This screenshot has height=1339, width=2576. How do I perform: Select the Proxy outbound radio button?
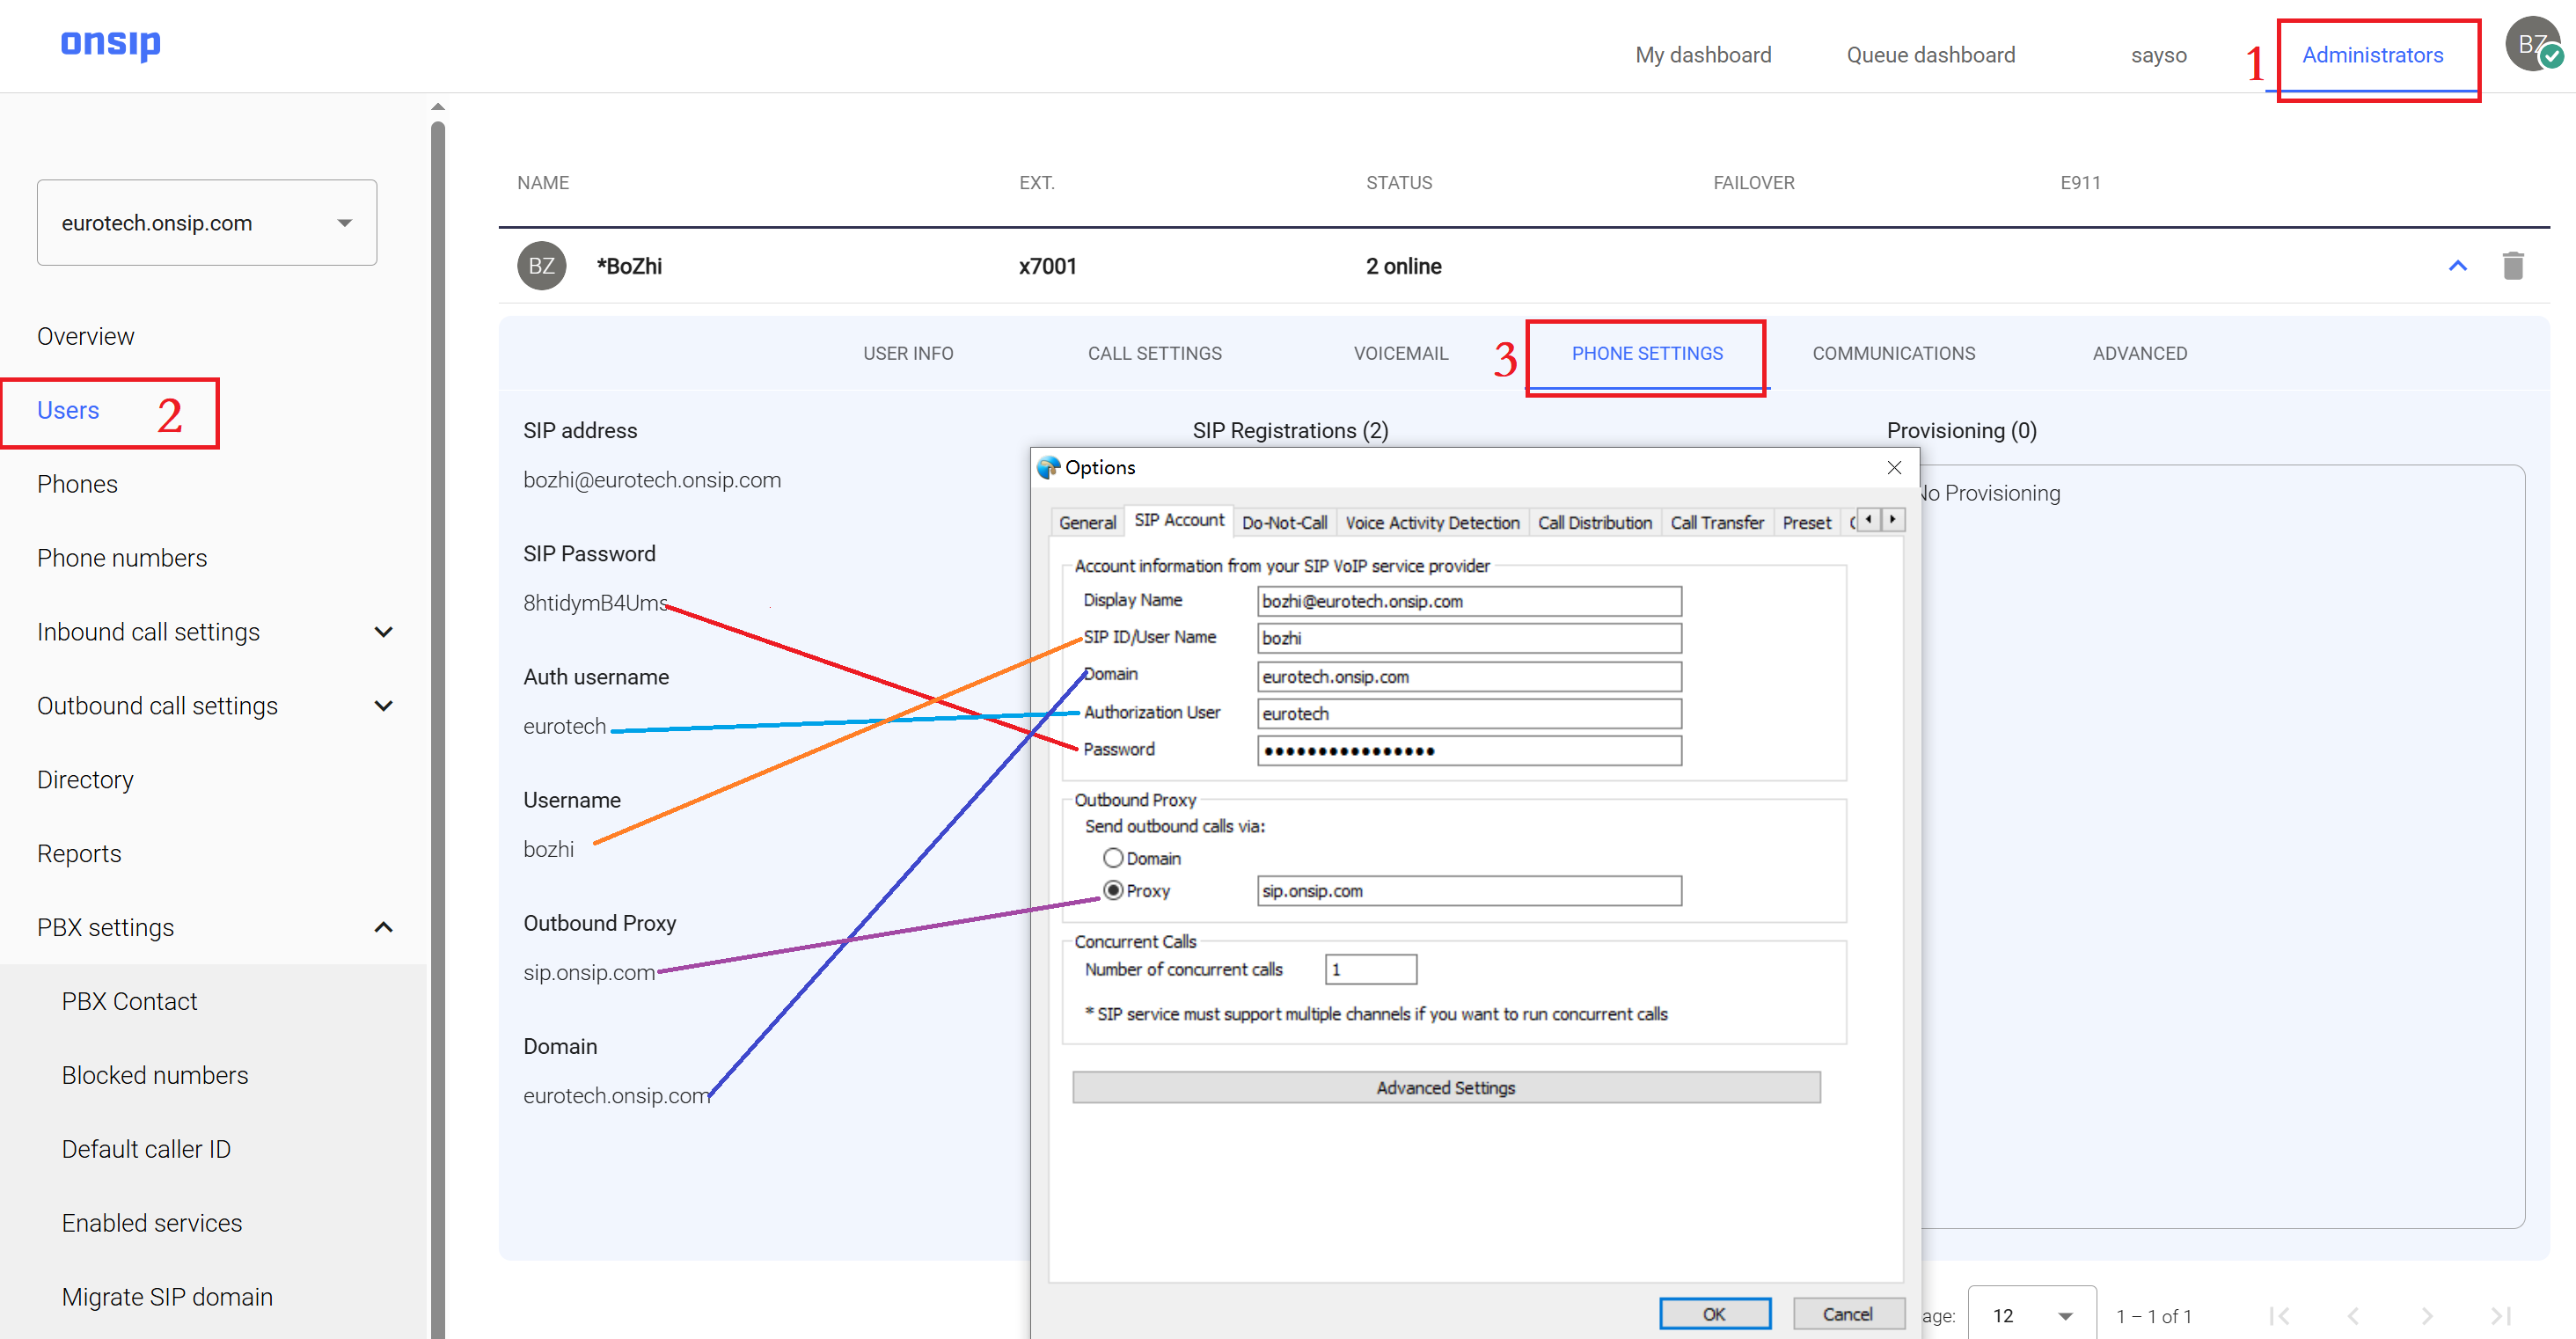(1112, 890)
